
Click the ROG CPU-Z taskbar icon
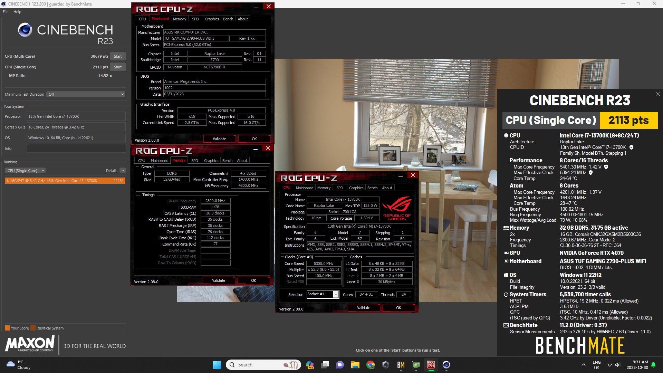(431, 365)
